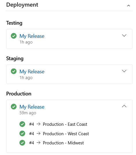The height and width of the screenshot is (155, 136).
Task: Click the Staging stage heading
Action: (15, 58)
